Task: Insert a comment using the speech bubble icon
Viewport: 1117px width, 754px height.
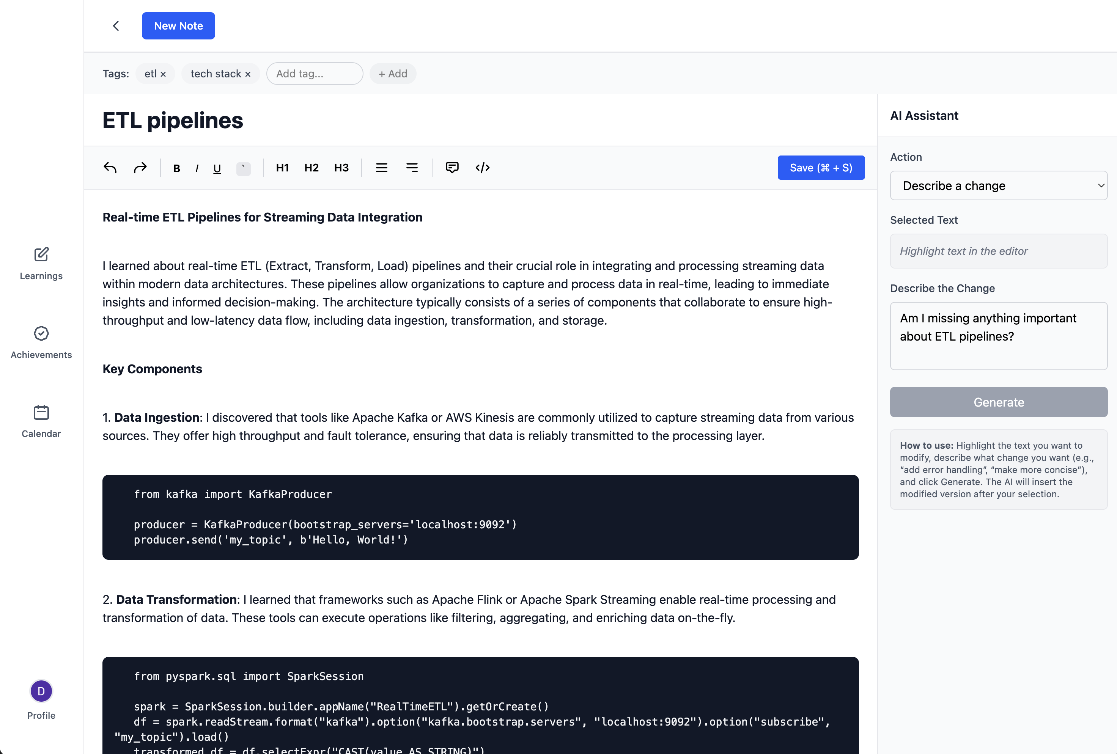Action: tap(452, 168)
